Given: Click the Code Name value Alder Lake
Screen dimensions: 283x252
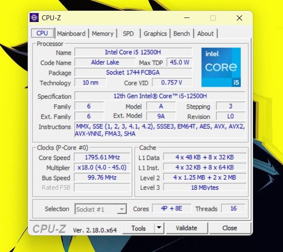Looking at the screenshot, I should 105,62.
